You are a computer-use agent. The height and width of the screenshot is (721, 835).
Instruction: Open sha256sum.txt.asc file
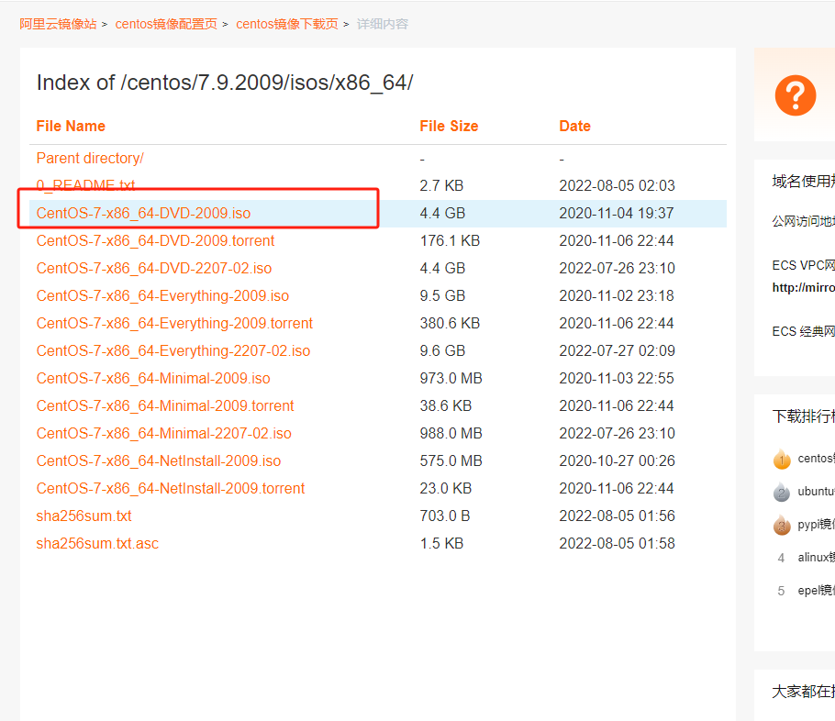(x=97, y=543)
